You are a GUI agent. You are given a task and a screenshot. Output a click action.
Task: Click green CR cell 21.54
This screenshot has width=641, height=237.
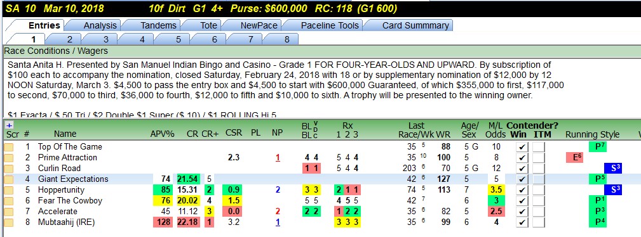click(x=188, y=179)
